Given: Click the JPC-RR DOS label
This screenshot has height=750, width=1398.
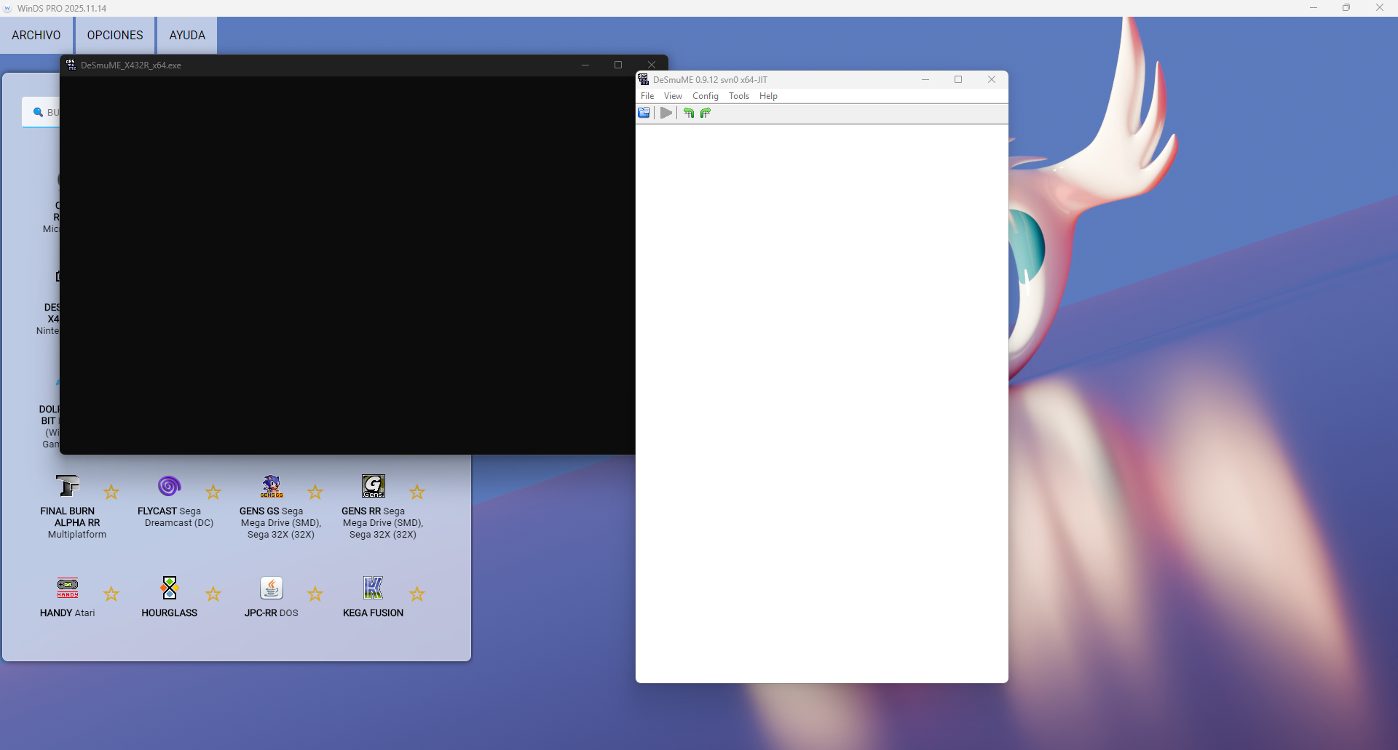Looking at the screenshot, I should click(x=272, y=613).
